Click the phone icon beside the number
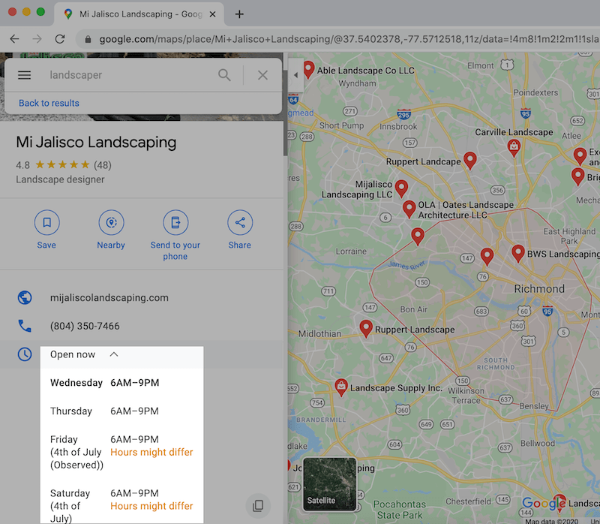Viewport: 600px width, 524px height. click(25, 326)
